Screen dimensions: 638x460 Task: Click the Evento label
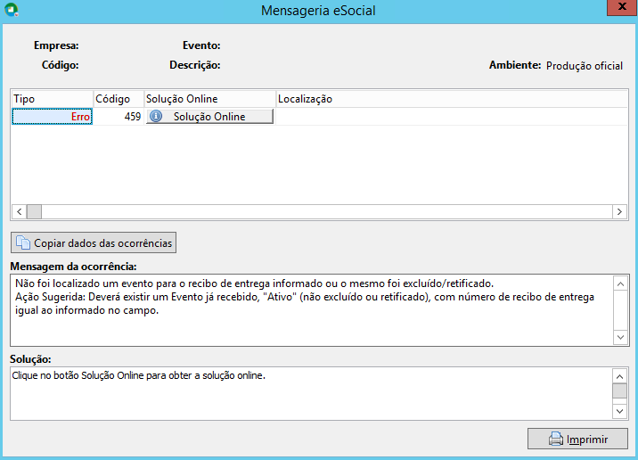click(x=201, y=45)
